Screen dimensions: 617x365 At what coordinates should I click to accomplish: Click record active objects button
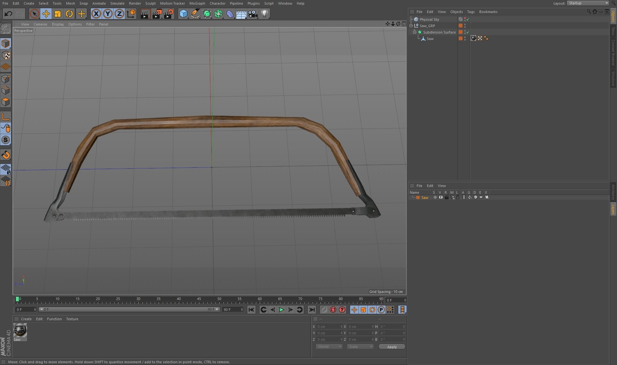324,310
